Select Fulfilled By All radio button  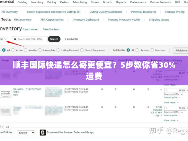tap(128, 50)
